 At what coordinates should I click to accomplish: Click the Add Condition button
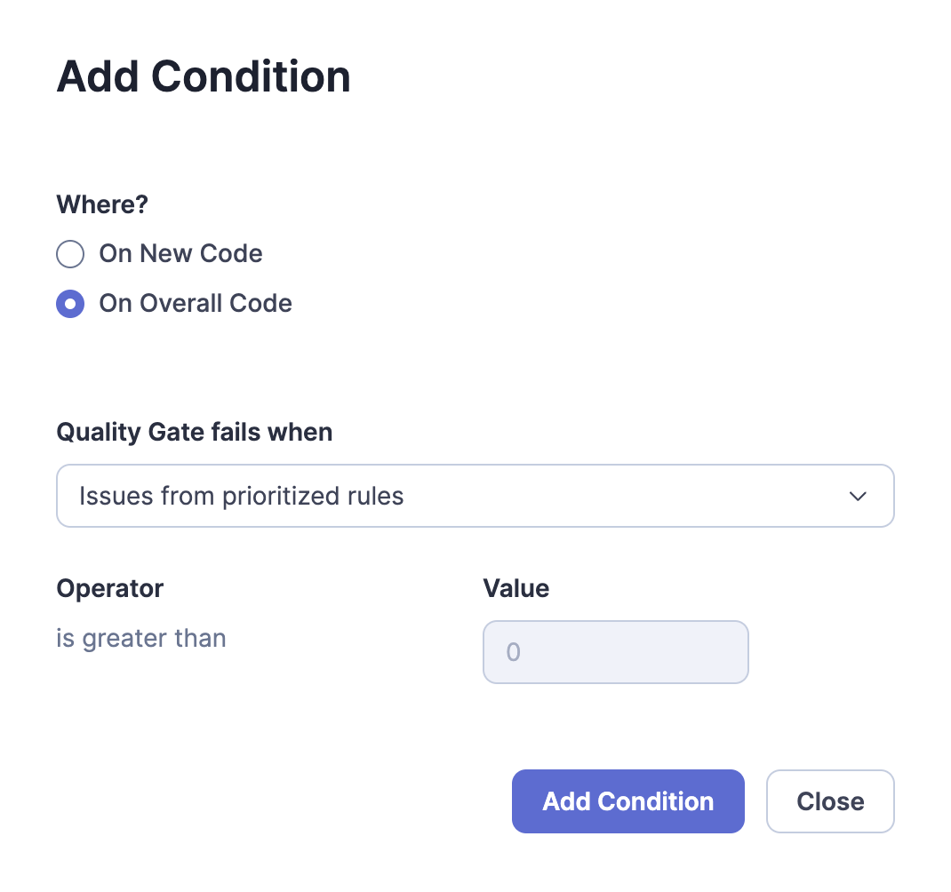[x=627, y=801]
